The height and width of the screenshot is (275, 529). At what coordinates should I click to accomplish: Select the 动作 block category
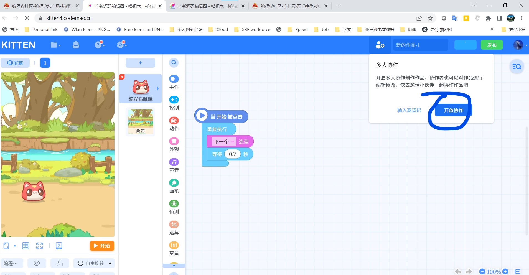[x=174, y=124]
